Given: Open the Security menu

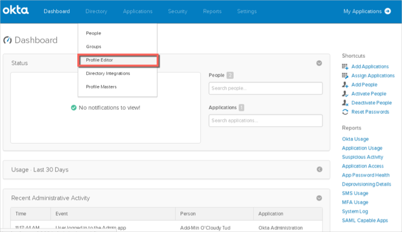Looking at the screenshot, I should (177, 11).
